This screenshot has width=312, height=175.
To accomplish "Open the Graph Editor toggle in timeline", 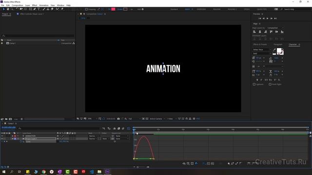I will tap(129, 128).
